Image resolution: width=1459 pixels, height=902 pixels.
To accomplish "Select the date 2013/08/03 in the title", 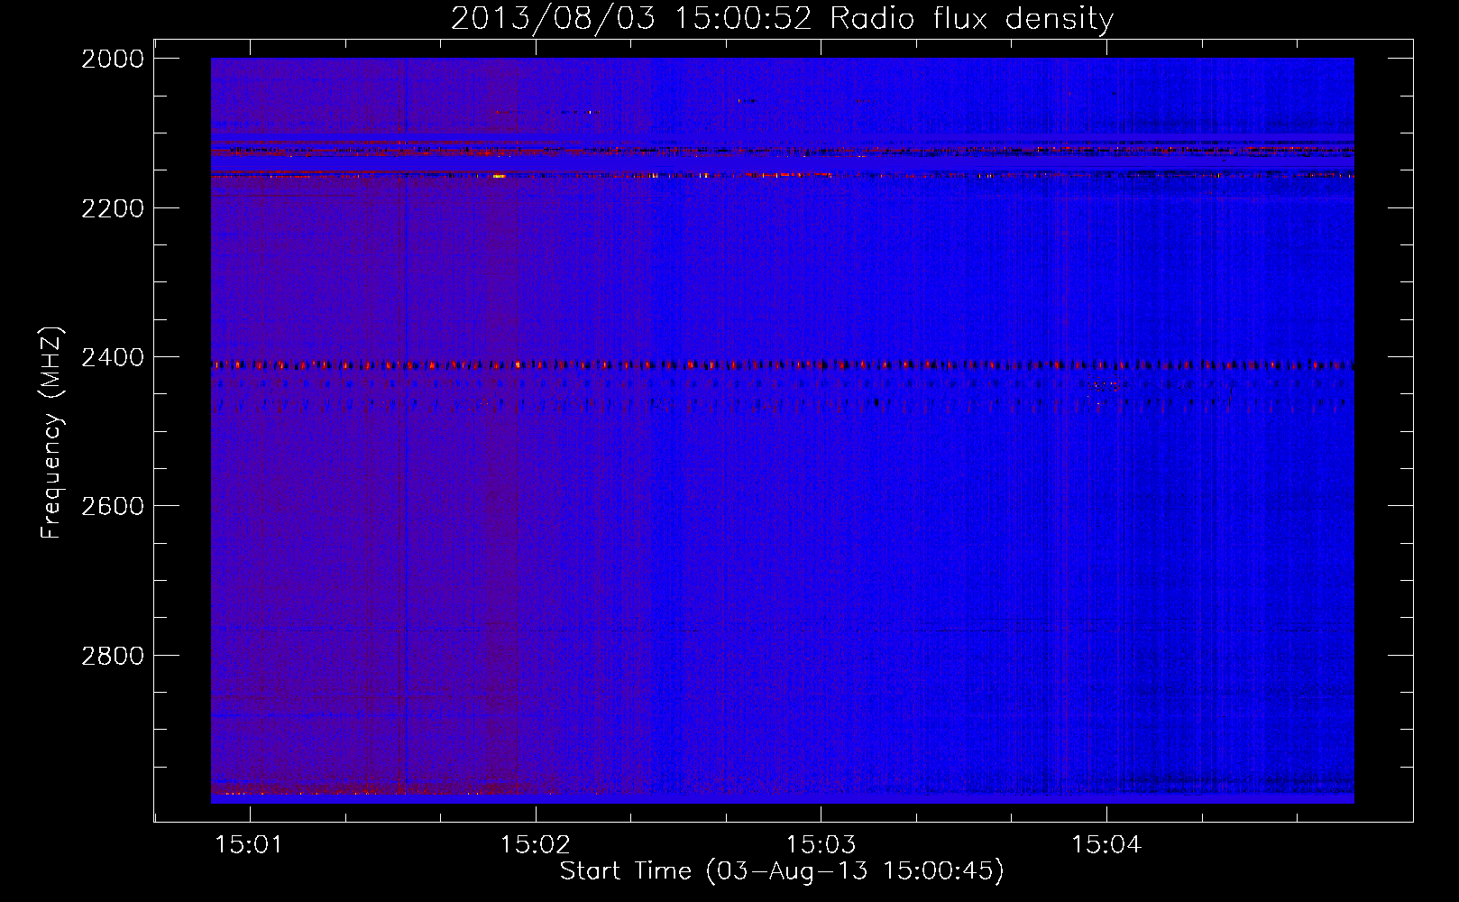I will point(553,19).
